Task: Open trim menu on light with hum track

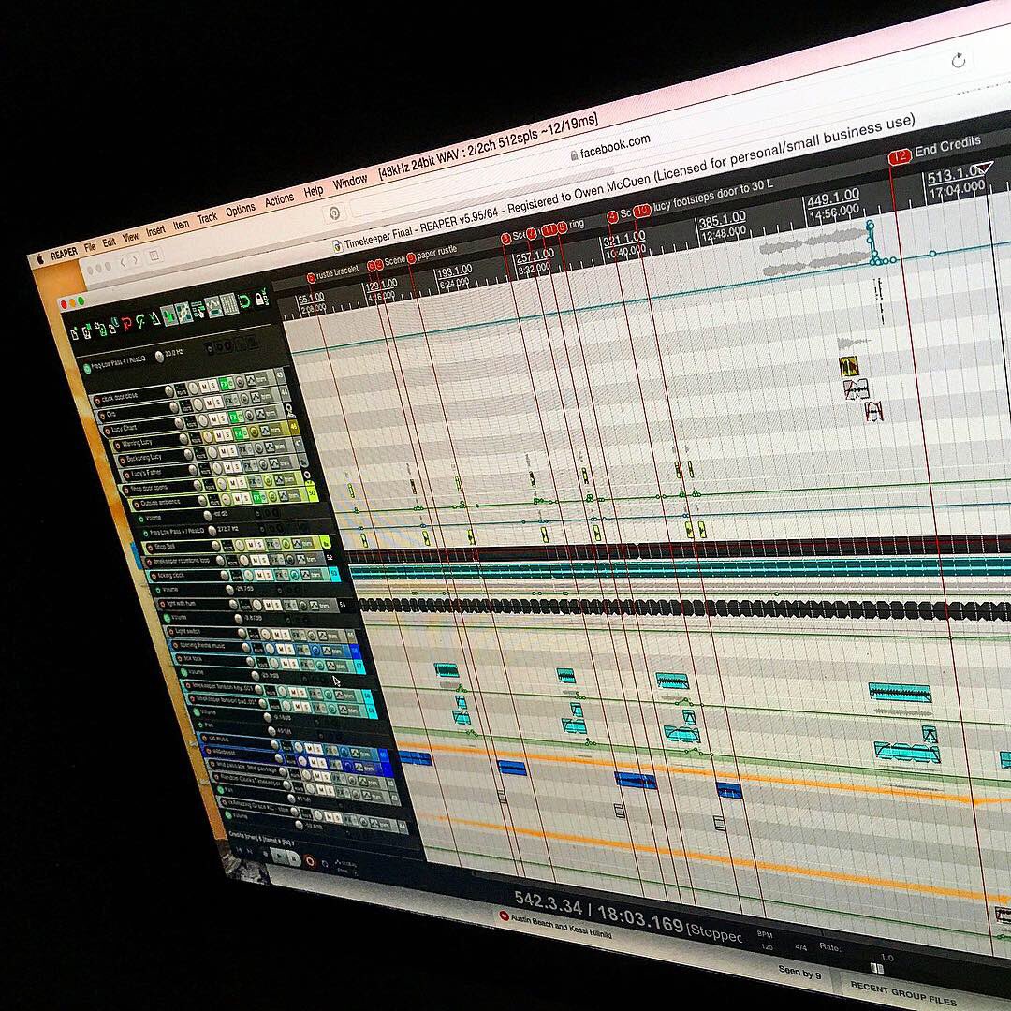Action: tap(325, 606)
